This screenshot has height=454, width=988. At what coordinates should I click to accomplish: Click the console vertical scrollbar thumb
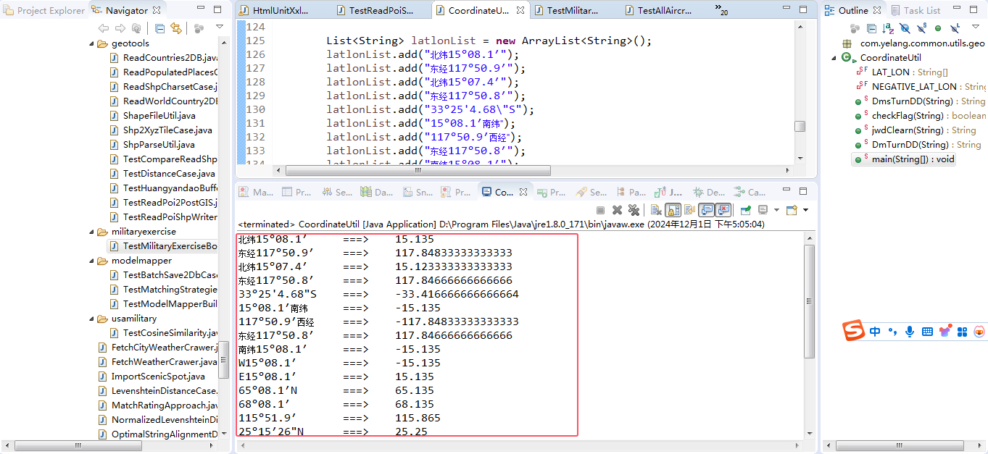[810, 302]
